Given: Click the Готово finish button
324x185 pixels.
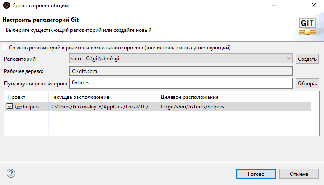Looking at the screenshot, I should 256,174.
